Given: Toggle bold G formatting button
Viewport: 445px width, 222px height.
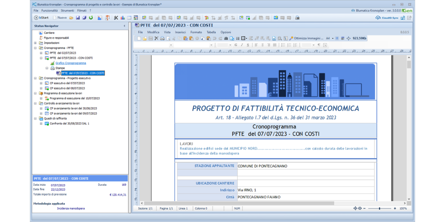Looking at the screenshot, I should click(x=236, y=45).
